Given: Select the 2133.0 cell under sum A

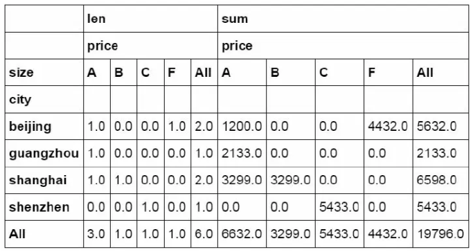Looking at the screenshot, I should (x=242, y=153).
